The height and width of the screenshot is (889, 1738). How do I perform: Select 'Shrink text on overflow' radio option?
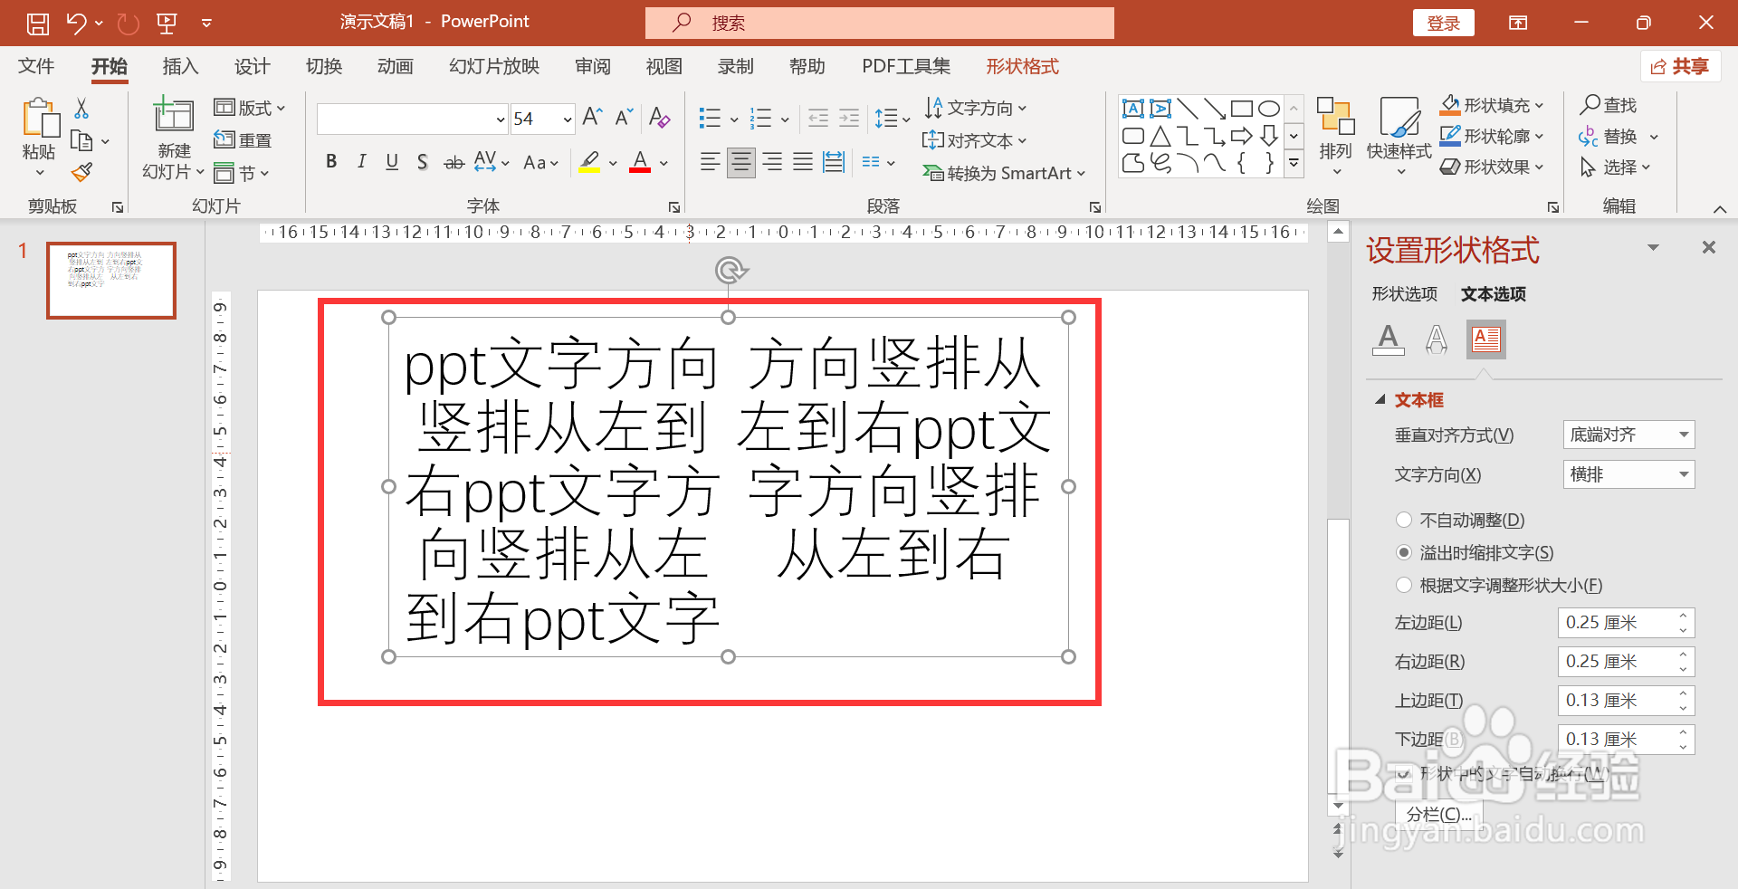[1404, 552]
